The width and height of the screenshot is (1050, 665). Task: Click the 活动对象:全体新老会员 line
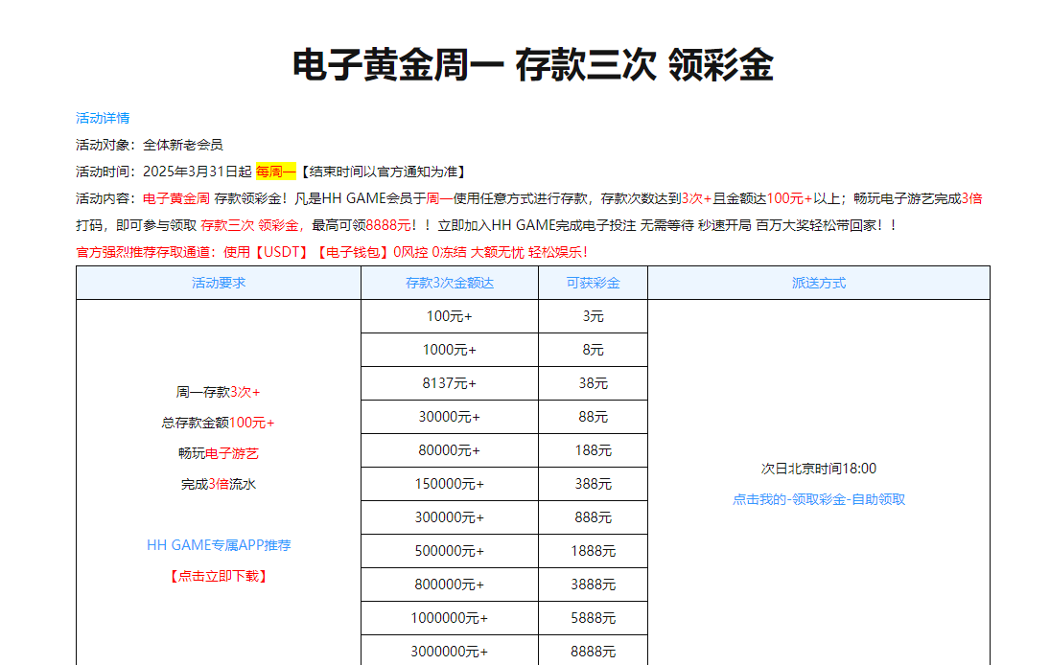point(150,146)
